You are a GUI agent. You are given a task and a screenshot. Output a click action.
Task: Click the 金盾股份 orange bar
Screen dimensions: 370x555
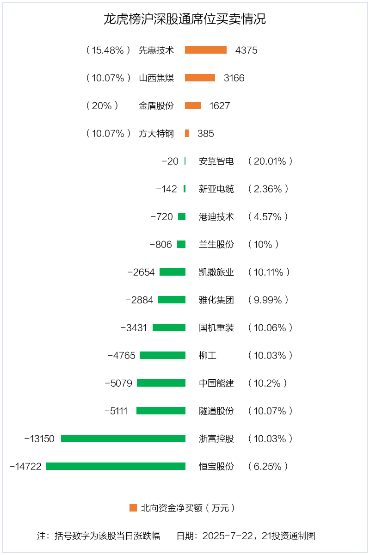point(193,105)
